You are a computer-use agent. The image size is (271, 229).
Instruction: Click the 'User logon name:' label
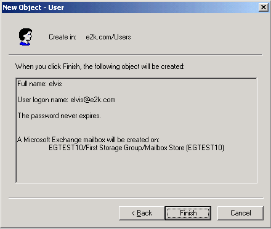click(42, 100)
